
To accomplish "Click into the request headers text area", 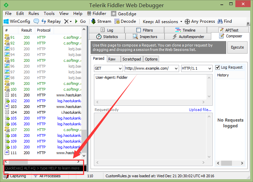I will click(x=150, y=87).
